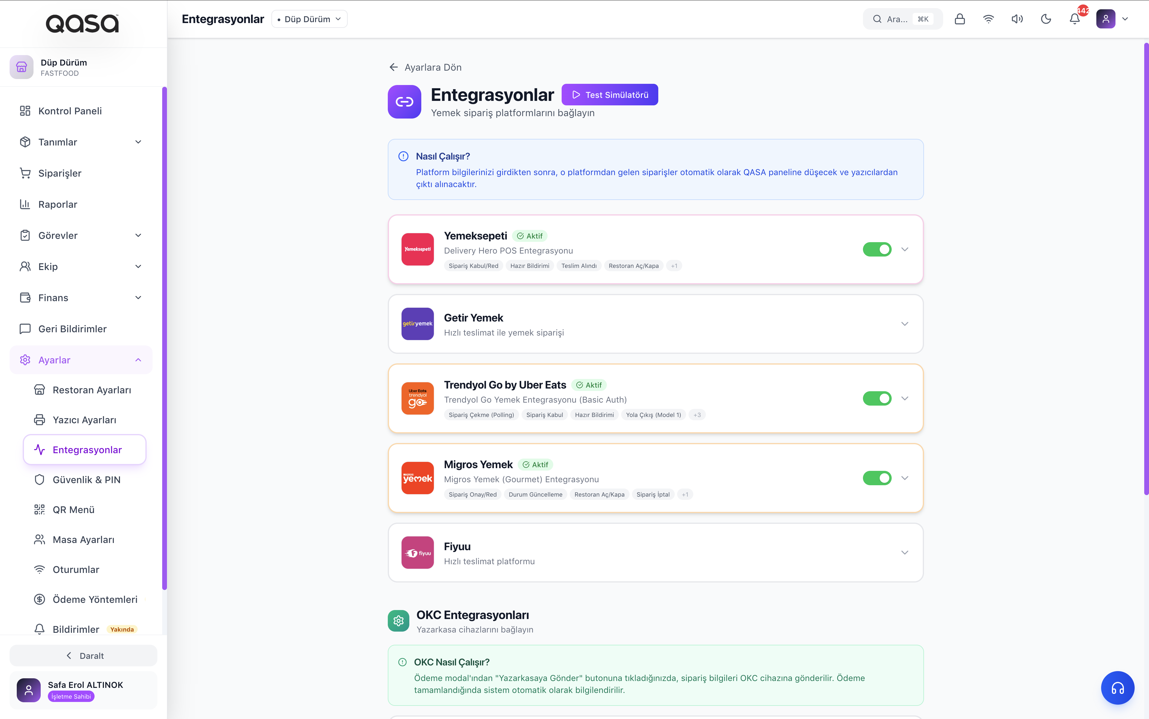Go back via Ayarlara Dön link

(x=425, y=68)
